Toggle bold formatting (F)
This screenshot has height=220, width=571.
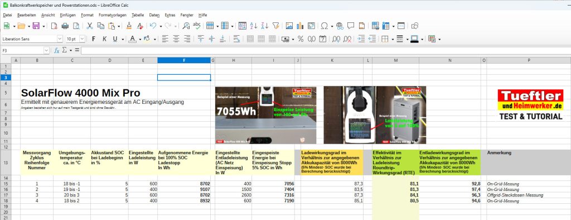pyautogui.click(x=94, y=39)
